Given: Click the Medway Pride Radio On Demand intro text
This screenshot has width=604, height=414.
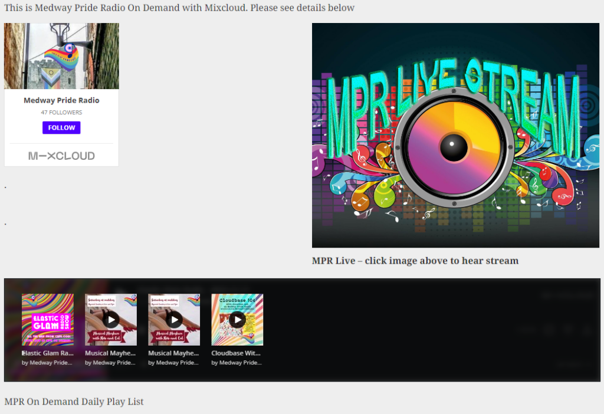Looking at the screenshot, I should tap(179, 8).
